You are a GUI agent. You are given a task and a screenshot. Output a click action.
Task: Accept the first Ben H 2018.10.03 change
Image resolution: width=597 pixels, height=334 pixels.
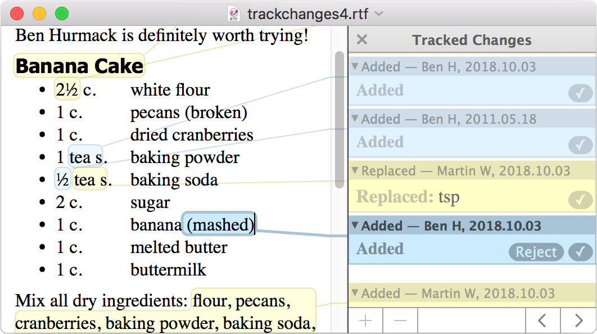pos(580,93)
